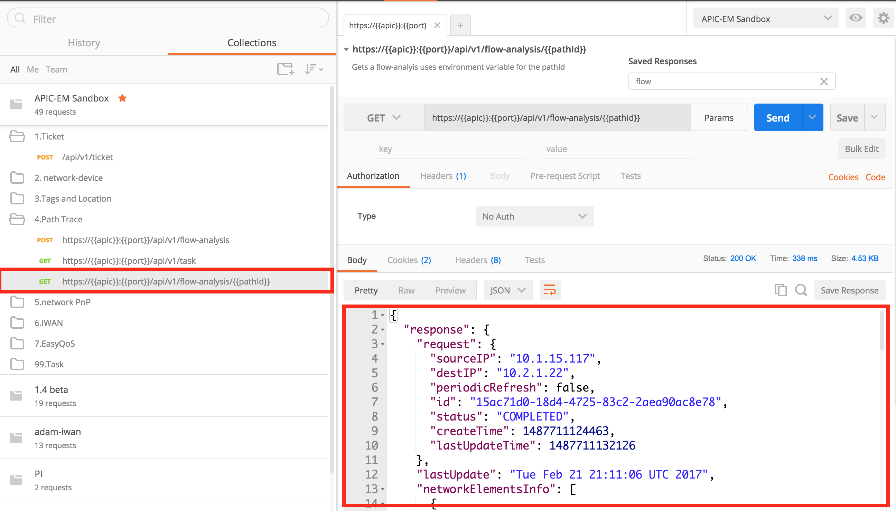Click the blue Send button
The height and width of the screenshot is (511, 896).
(x=778, y=117)
